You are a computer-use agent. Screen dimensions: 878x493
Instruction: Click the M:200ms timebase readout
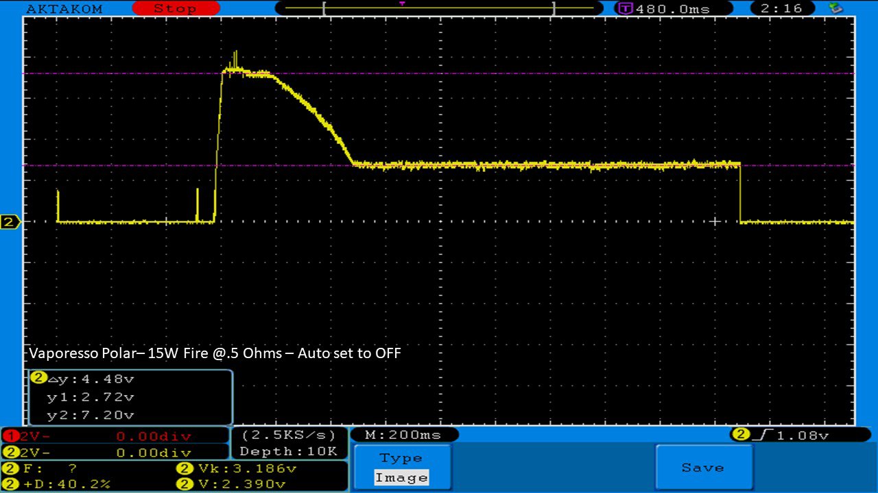(403, 435)
